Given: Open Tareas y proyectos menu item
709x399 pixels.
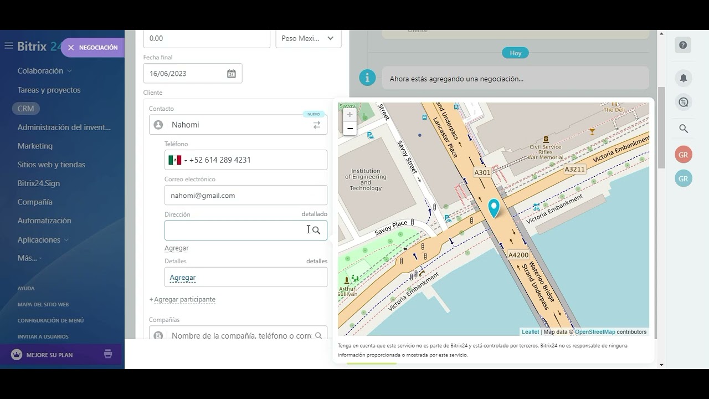Looking at the screenshot, I should [49, 90].
